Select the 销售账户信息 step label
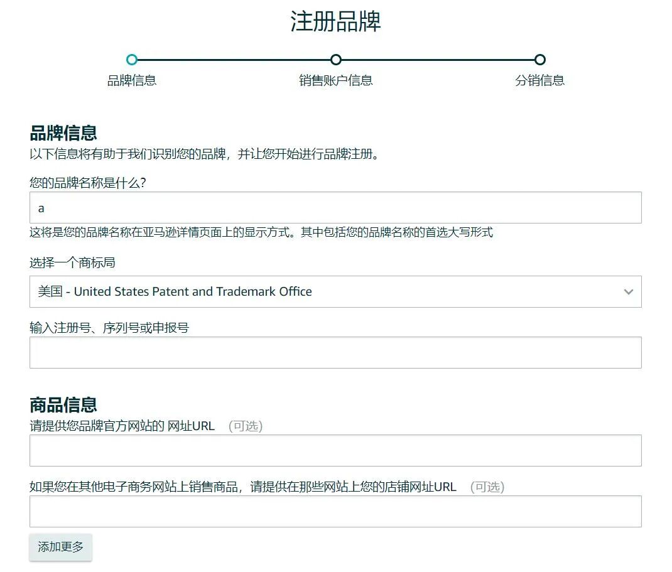The image size is (672, 572). point(336,80)
